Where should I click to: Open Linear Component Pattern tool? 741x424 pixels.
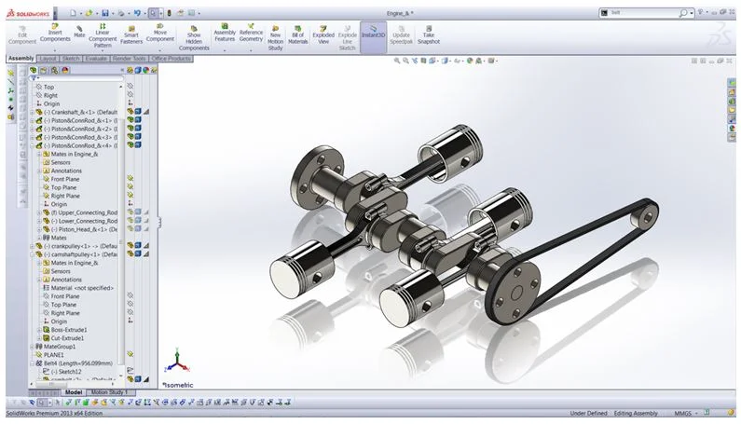point(103,35)
